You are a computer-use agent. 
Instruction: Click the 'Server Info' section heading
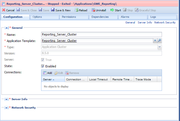19,99
